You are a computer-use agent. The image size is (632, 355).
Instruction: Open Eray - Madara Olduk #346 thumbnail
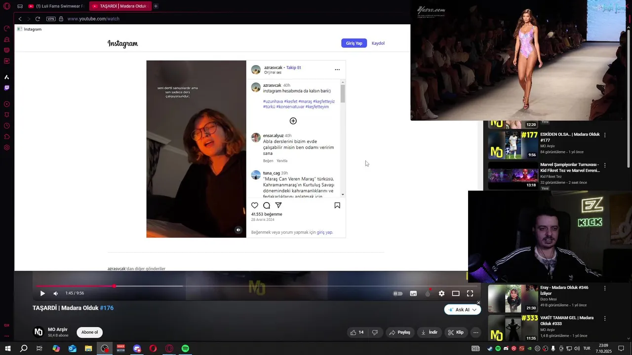(x=513, y=298)
